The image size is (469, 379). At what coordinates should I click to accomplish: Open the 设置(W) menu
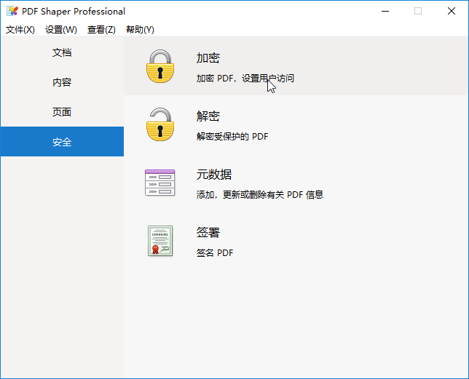pyautogui.click(x=61, y=30)
